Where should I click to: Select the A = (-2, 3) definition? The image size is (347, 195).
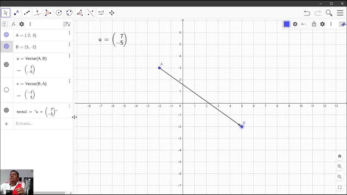(26, 35)
